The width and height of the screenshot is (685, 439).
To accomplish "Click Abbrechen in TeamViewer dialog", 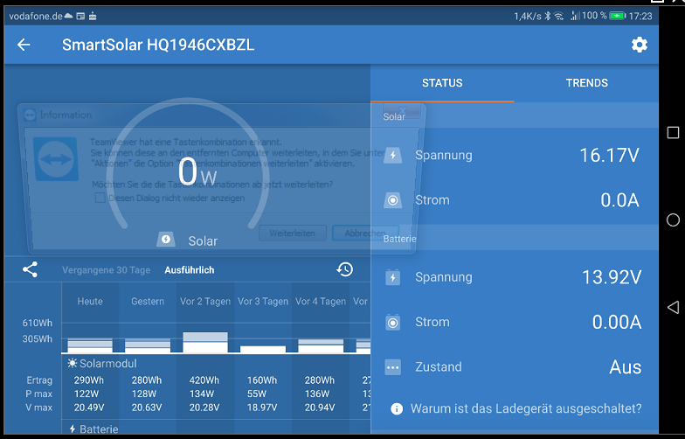I will pyautogui.click(x=365, y=233).
